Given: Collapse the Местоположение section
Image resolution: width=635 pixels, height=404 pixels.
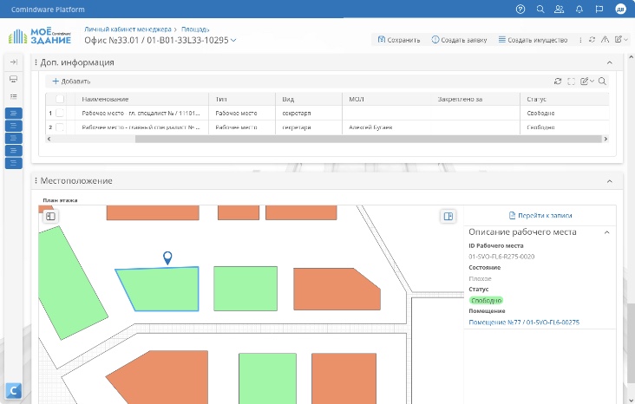Looking at the screenshot, I should tap(609, 181).
